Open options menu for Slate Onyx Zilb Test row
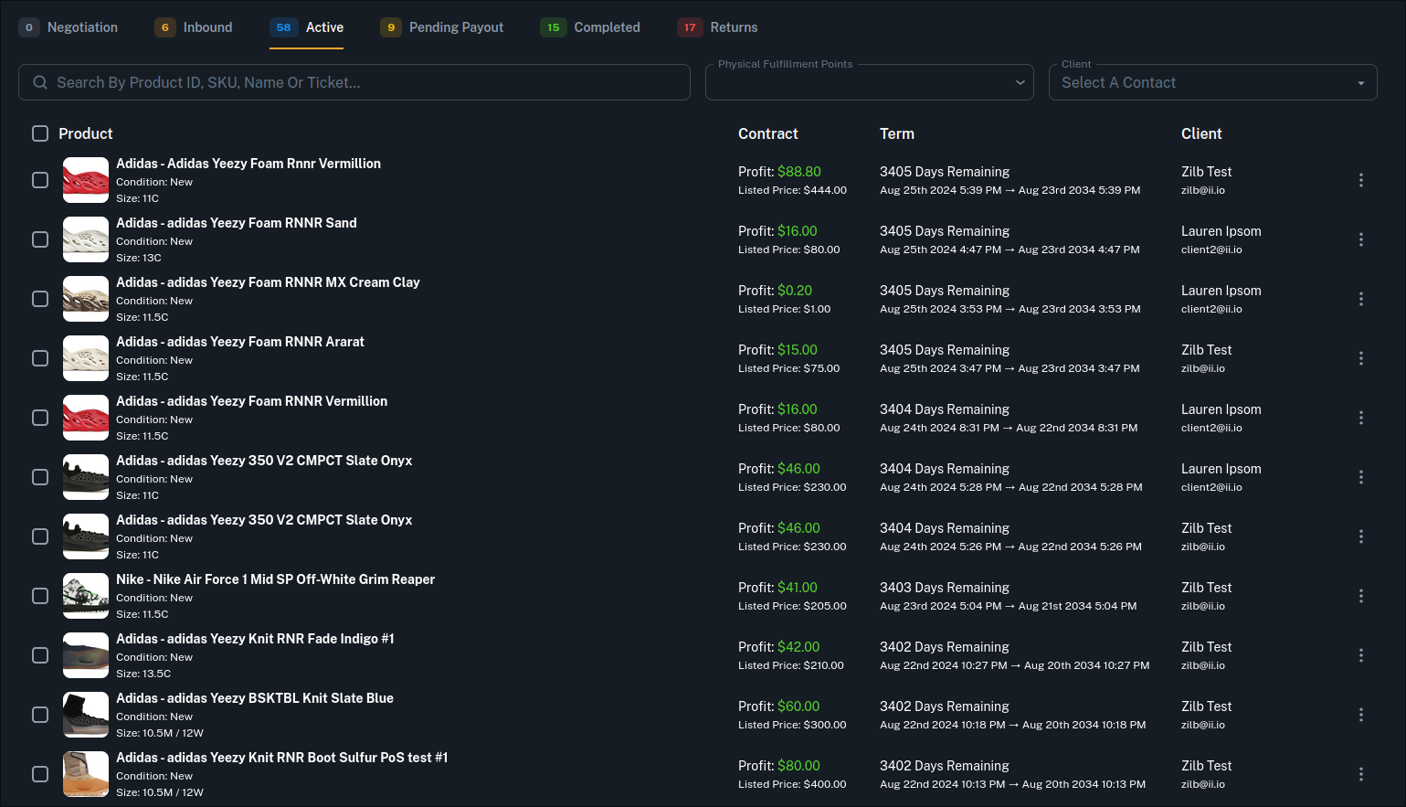The height and width of the screenshot is (807, 1406). click(1361, 536)
